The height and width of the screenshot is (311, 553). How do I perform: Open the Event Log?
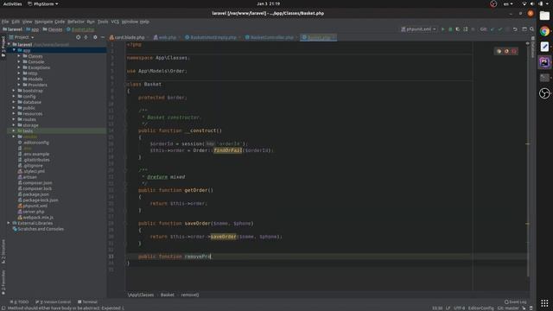point(515,301)
